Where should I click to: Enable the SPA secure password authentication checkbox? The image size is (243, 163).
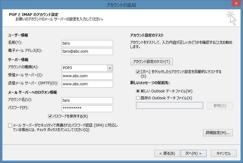pyautogui.click(x=10, y=126)
